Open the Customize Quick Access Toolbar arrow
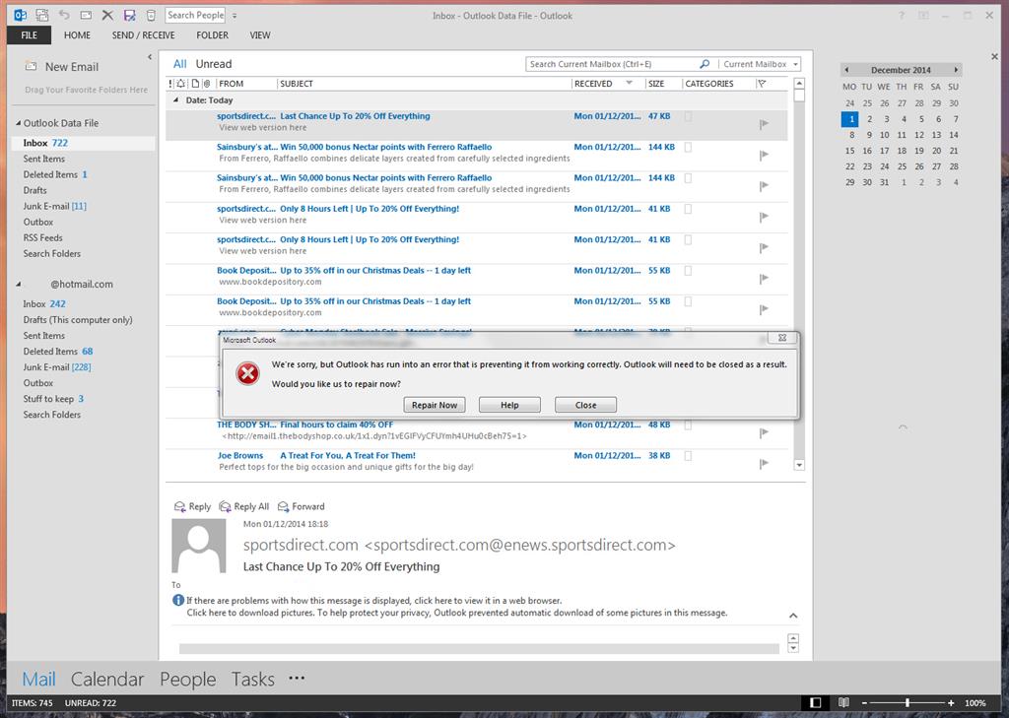 click(x=235, y=16)
